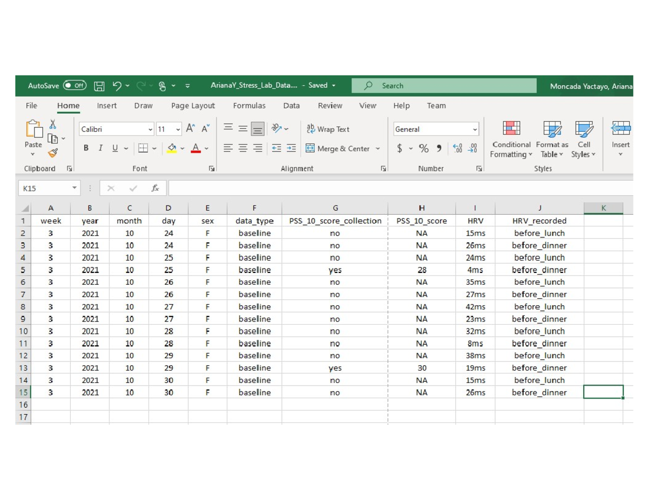
Task: Select cell H13 with value 30
Action: point(422,368)
